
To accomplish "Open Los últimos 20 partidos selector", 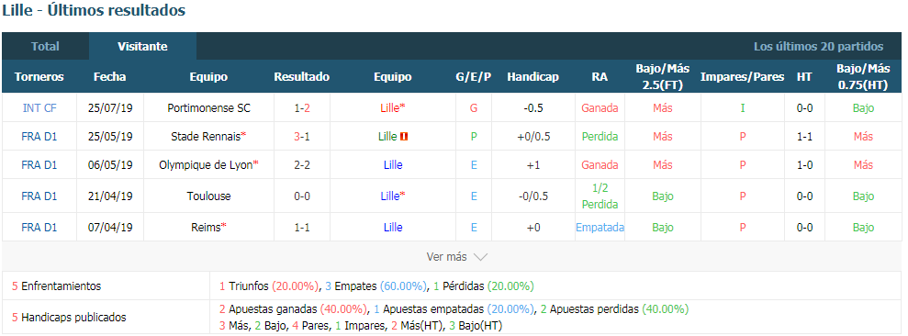I will (818, 47).
